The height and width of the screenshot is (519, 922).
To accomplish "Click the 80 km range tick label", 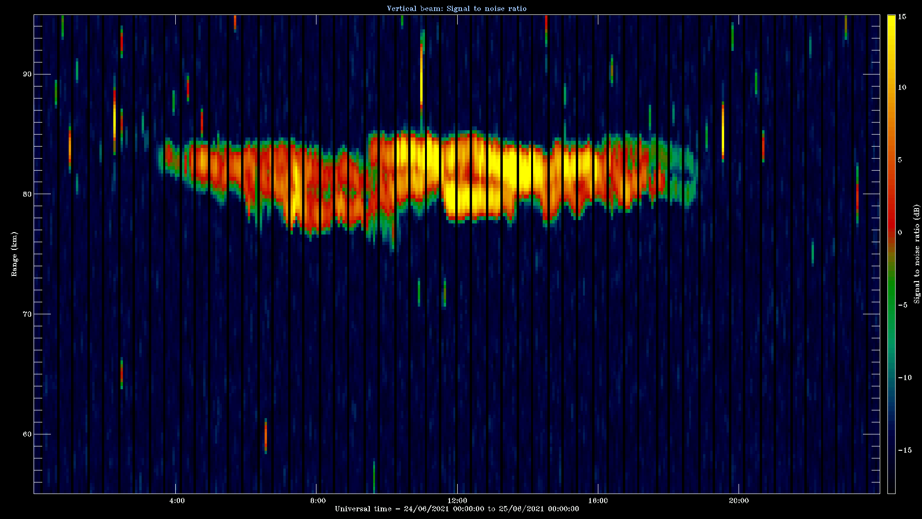I will point(27,194).
